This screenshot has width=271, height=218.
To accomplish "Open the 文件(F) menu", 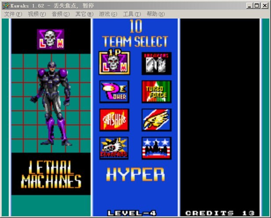I will [13, 14].
